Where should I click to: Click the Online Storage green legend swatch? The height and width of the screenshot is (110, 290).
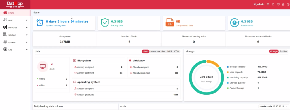coord(228,88)
